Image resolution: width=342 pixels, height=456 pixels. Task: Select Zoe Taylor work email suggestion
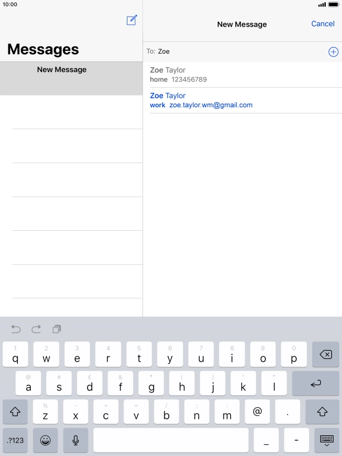tap(243, 101)
